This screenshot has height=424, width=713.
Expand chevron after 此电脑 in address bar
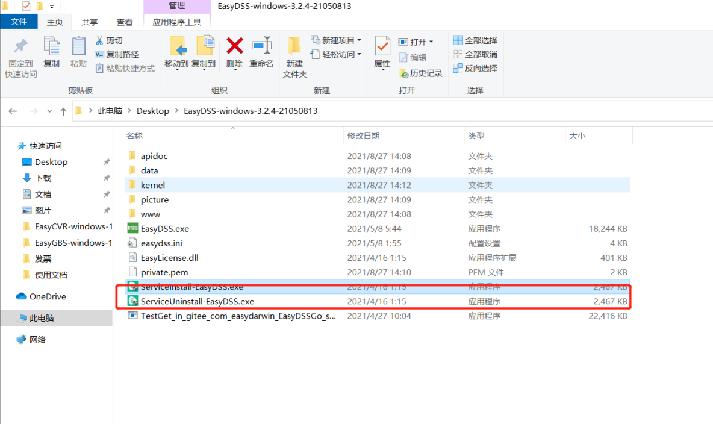pos(129,111)
